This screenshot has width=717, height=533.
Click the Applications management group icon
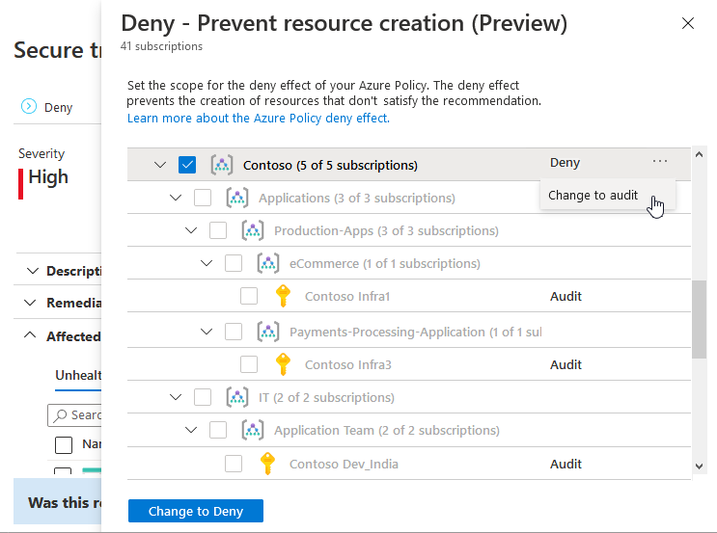(236, 198)
